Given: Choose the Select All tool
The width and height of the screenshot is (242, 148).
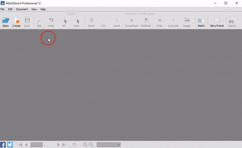Looking at the screenshot, I should [x=65, y=20].
